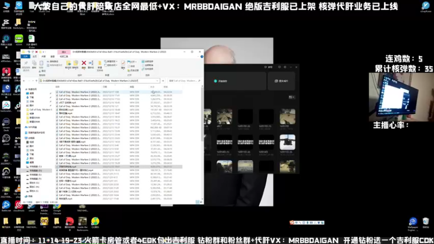Image resolution: width=434 pixels, height=244 pixels.
Task: Expand the Easy Access dropdown in ribbon
Action: coord(111,65)
